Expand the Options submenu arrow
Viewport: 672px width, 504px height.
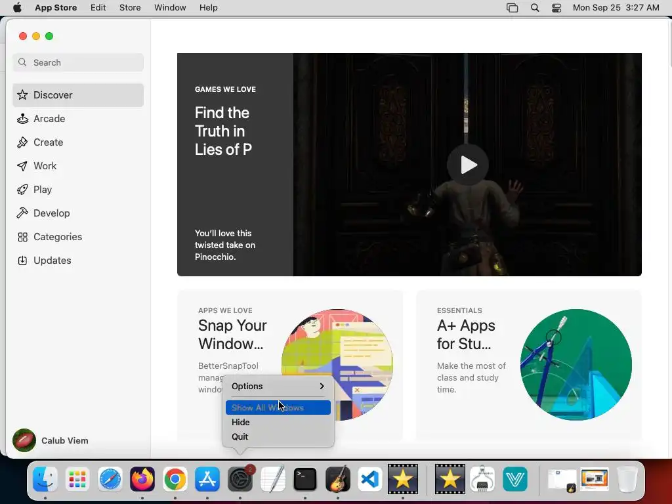tap(322, 386)
